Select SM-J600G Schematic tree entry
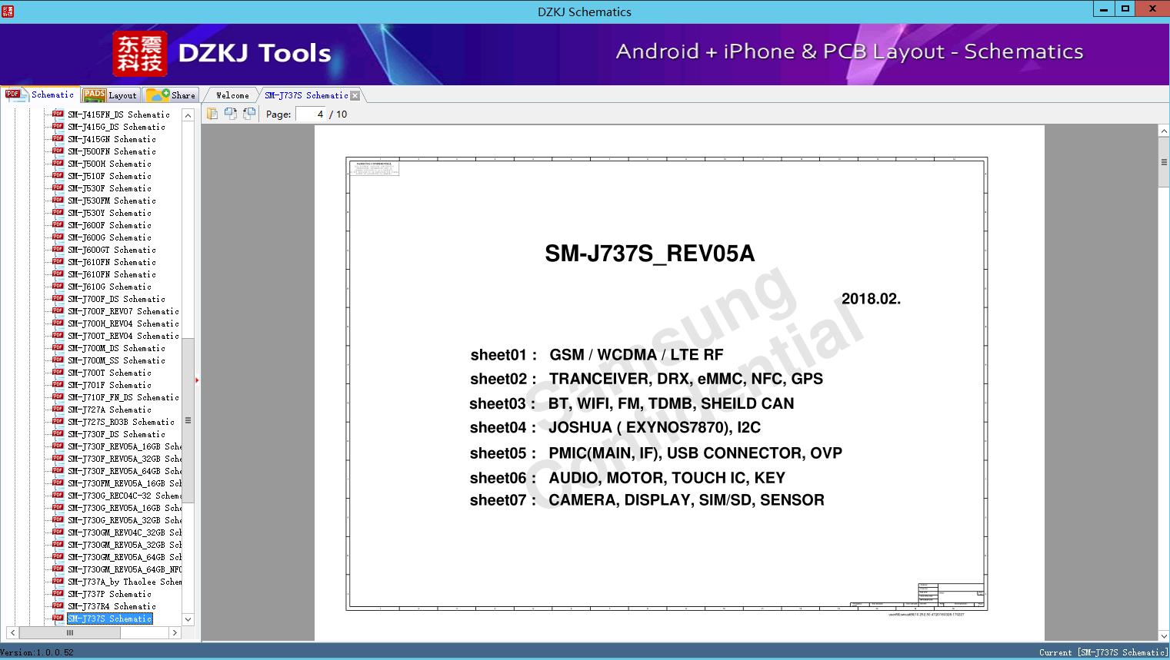 [109, 237]
